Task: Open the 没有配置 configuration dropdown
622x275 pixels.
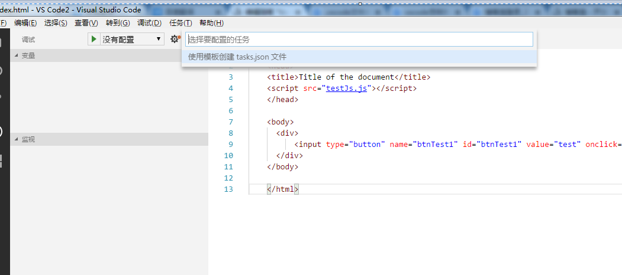Action: pos(132,39)
